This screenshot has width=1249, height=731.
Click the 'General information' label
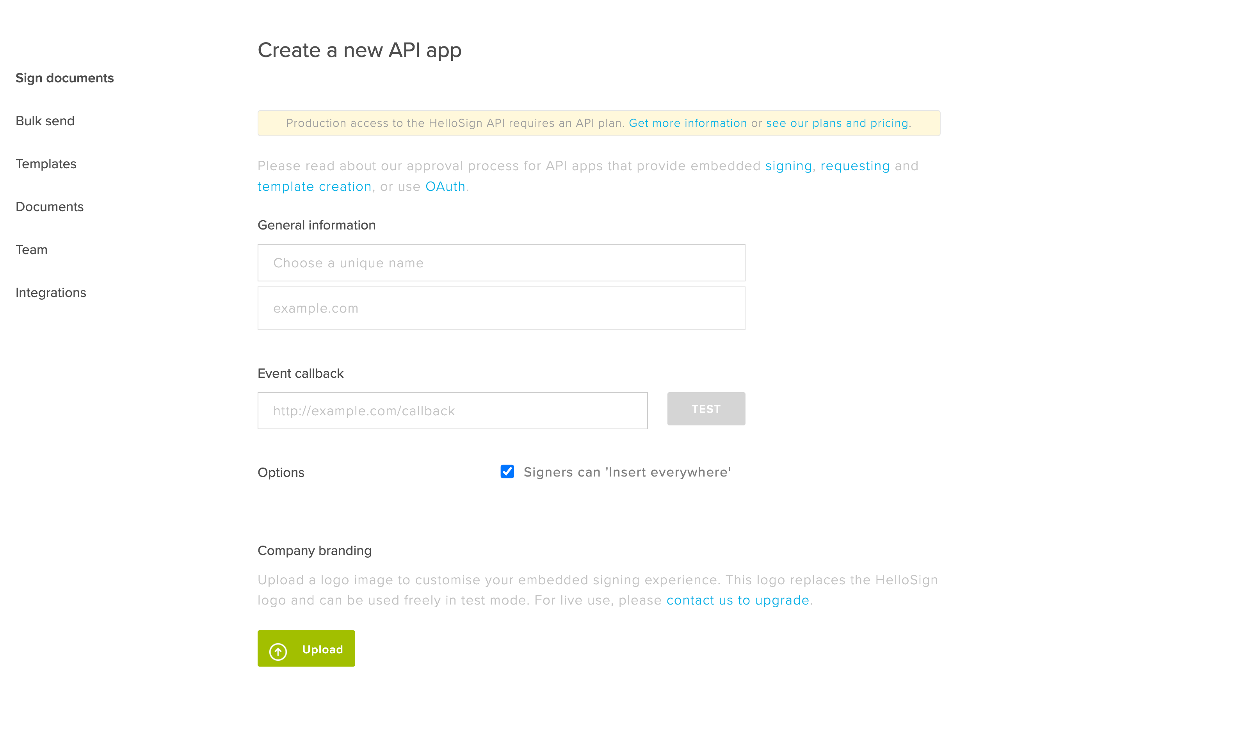tap(316, 225)
